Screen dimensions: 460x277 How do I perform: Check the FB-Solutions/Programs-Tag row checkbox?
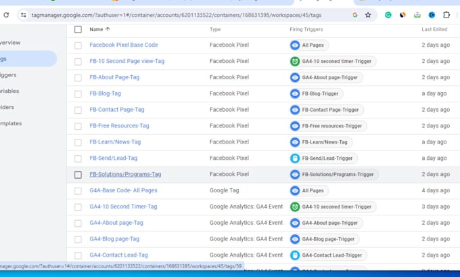78,175
